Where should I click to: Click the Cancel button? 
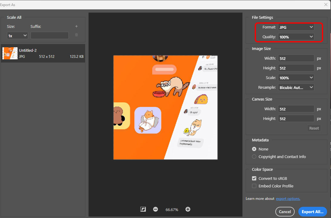tap(285, 212)
